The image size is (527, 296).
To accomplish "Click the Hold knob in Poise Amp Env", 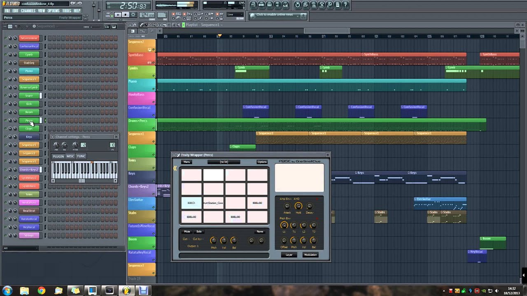I will click(298, 206).
